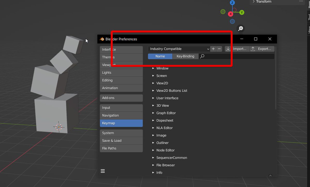
Task: Expand the Graph Editor keymap section
Action: tap(153, 113)
